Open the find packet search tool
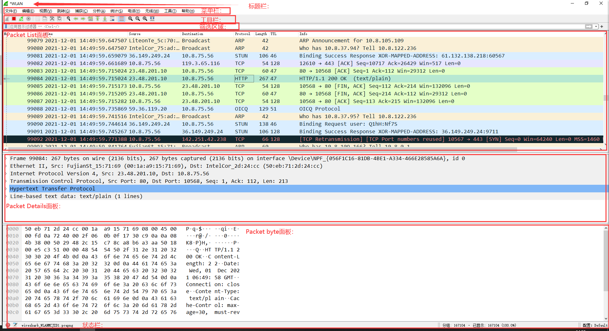The height and width of the screenshot is (331, 609). tap(68, 19)
